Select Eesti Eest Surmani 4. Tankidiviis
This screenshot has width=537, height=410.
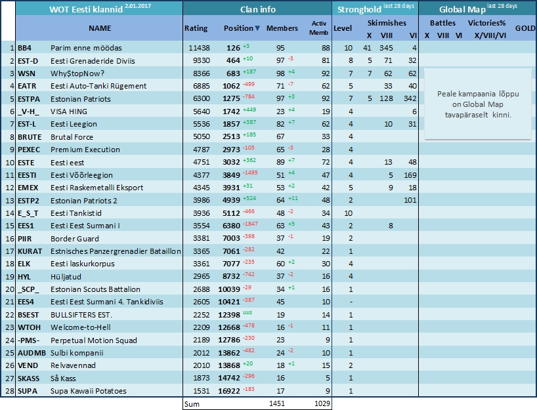coord(107,302)
